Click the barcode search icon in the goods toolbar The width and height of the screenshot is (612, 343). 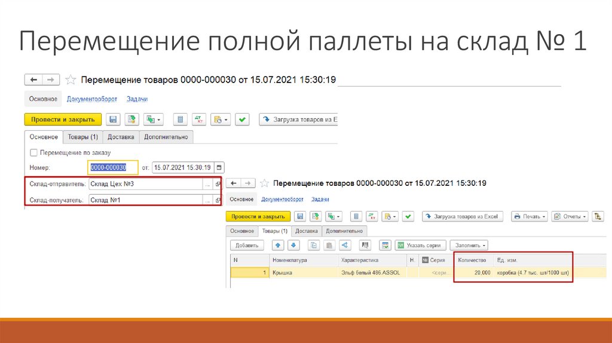coord(365,245)
